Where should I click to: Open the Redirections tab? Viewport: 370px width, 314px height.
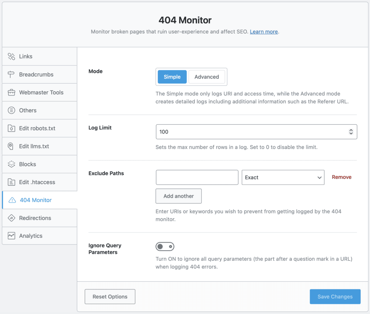coord(39,218)
